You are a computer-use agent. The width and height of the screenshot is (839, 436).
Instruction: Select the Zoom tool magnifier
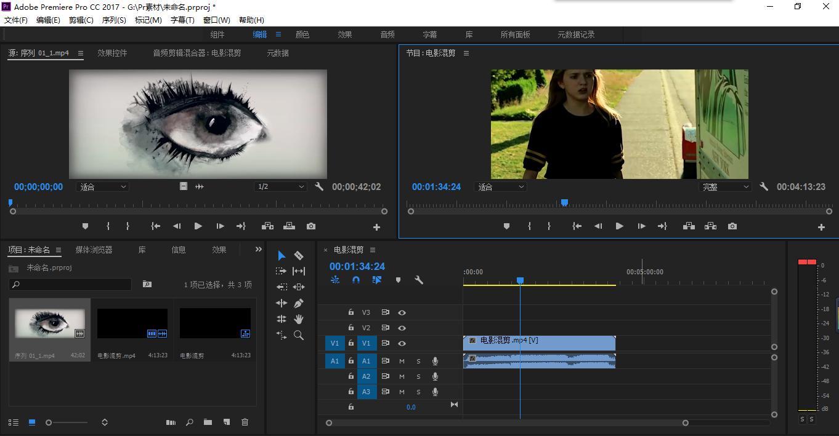(x=299, y=335)
